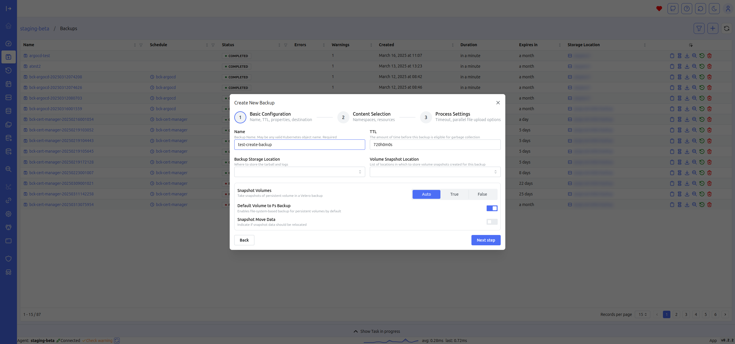735x344 pixels.
Task: Download the atest2 backup
Action: (687, 66)
